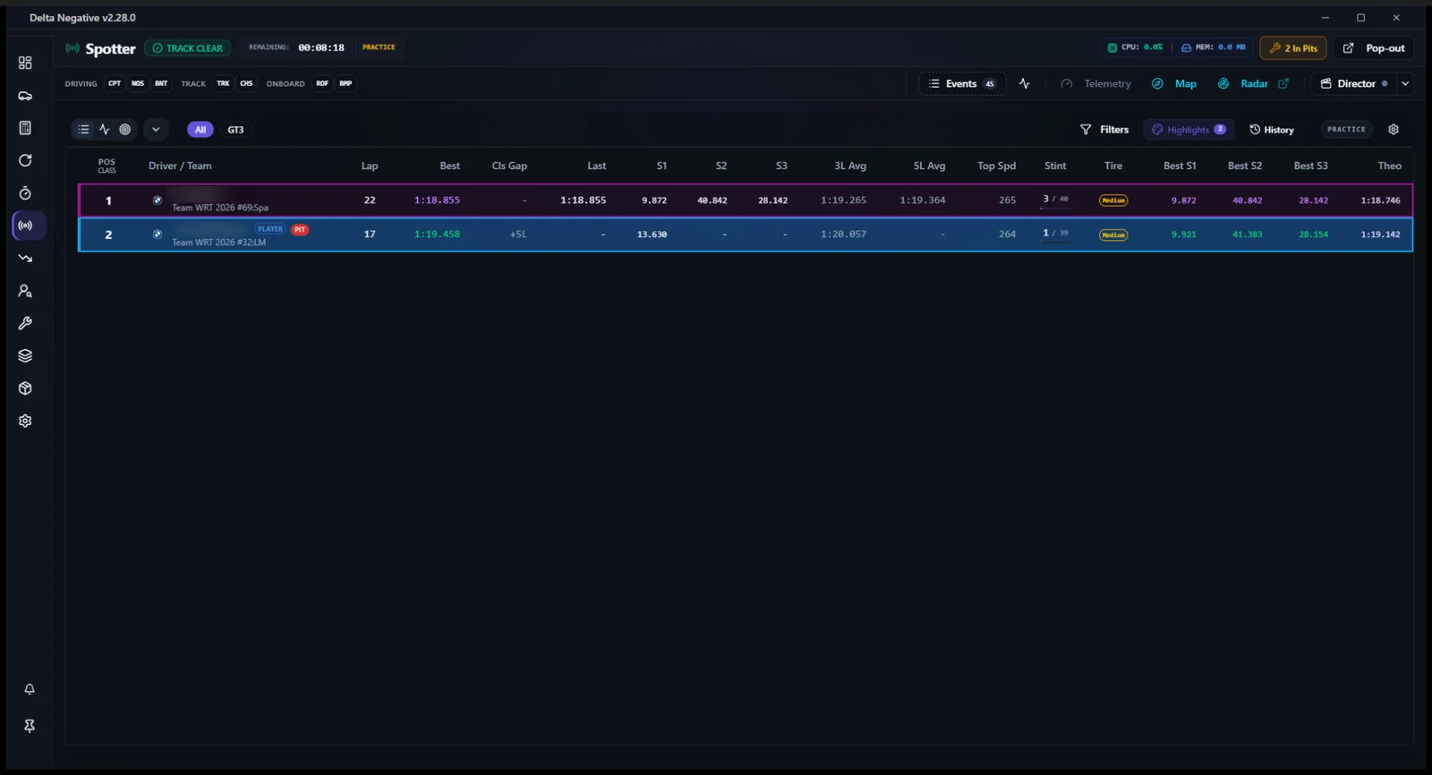Image resolution: width=1432 pixels, height=775 pixels.
Task: Open the car section in sidebar
Action: coord(25,96)
